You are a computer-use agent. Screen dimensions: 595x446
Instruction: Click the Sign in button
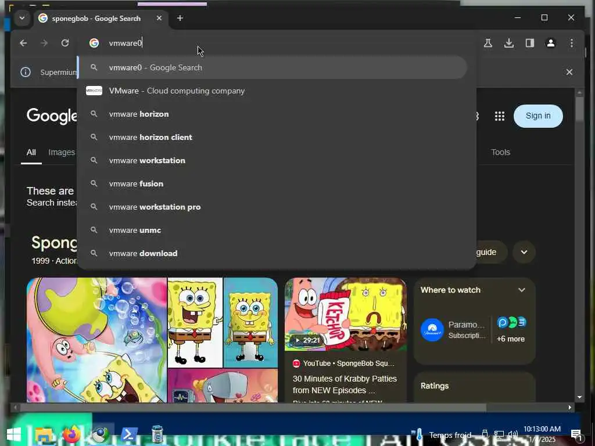[537, 116]
